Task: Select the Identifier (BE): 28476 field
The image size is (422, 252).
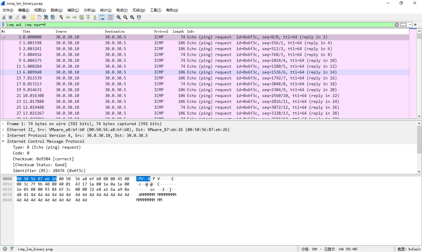Action: (x=49, y=171)
